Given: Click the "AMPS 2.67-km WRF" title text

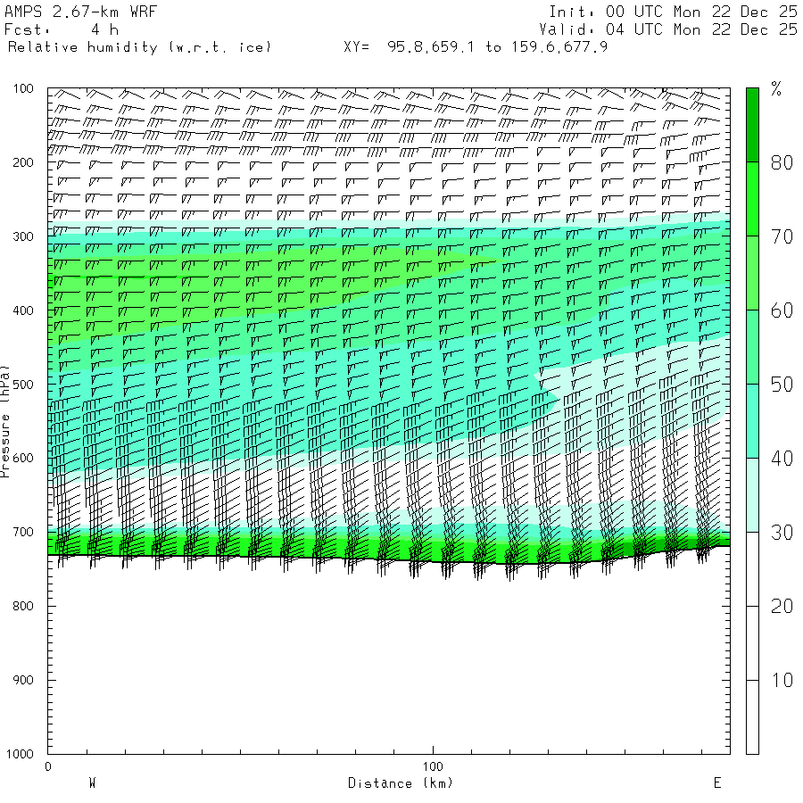Looking at the screenshot, I should pyautogui.click(x=80, y=12).
